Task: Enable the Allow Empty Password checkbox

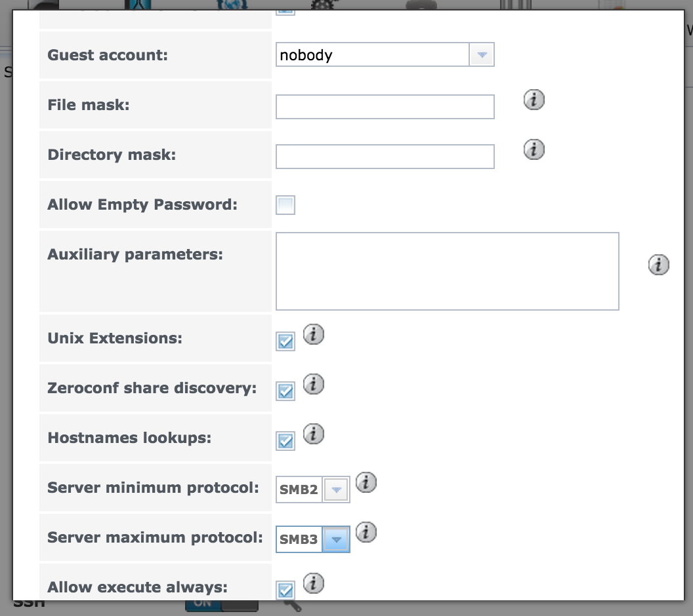Action: [285, 206]
